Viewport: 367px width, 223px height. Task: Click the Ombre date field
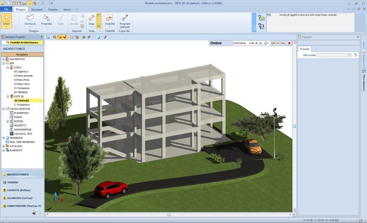(239, 43)
